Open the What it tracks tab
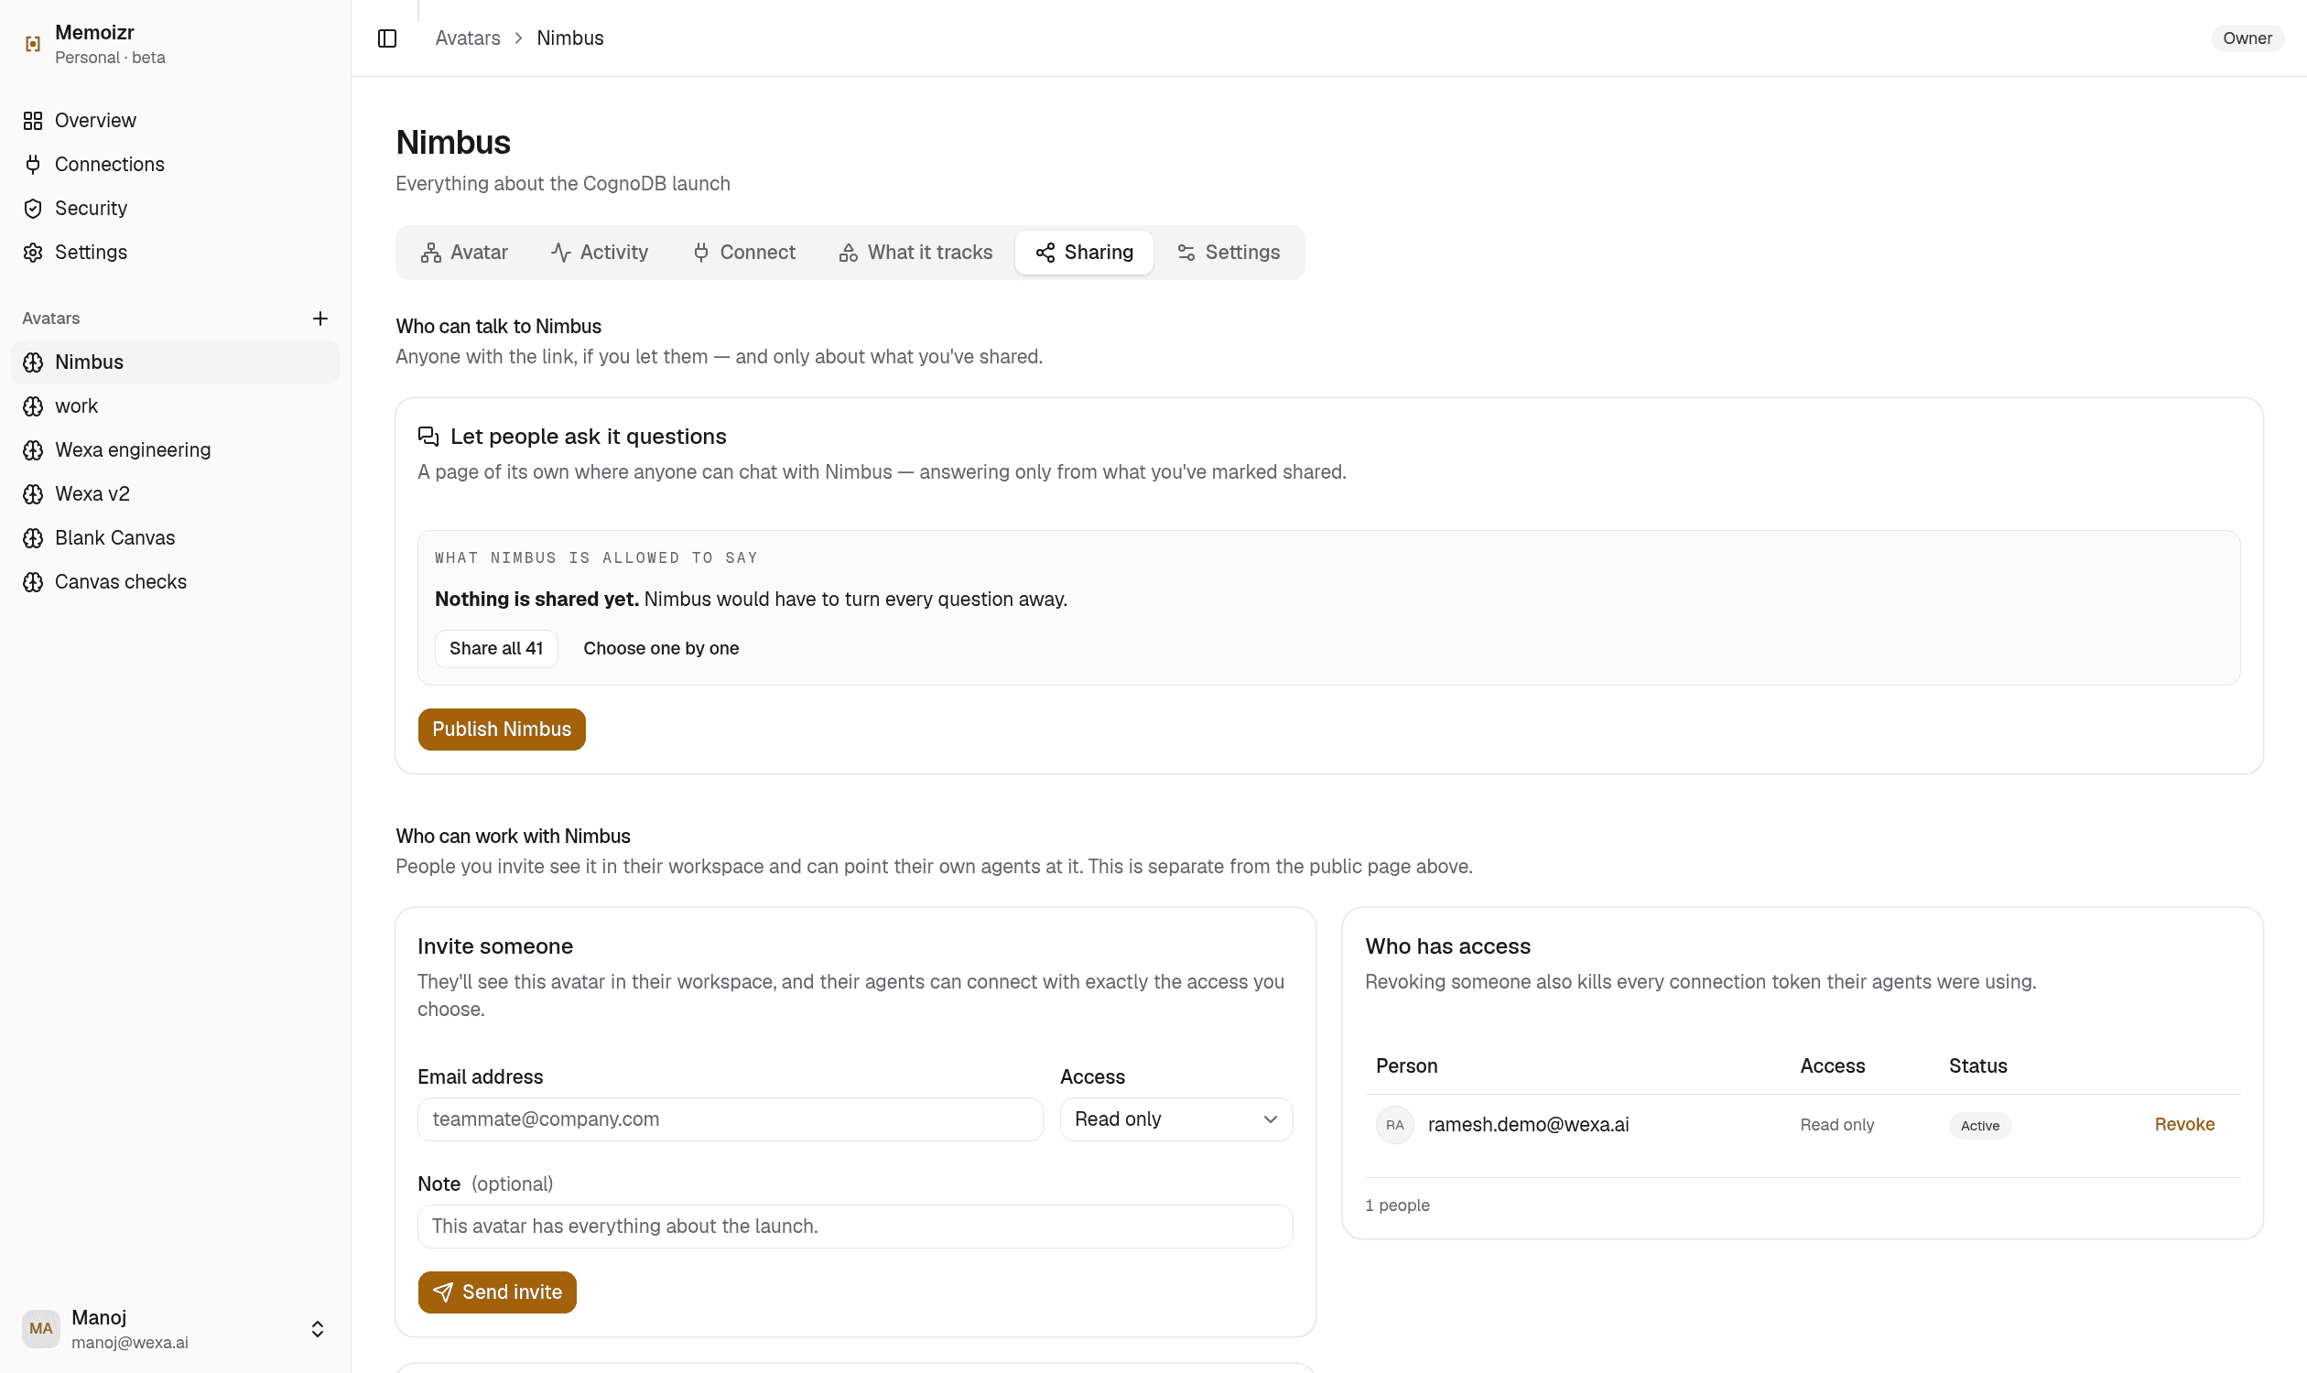The image size is (2307, 1373). click(x=915, y=253)
